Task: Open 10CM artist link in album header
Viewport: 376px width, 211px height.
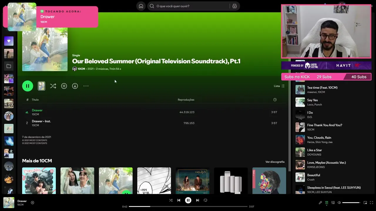Action: (x=81, y=69)
